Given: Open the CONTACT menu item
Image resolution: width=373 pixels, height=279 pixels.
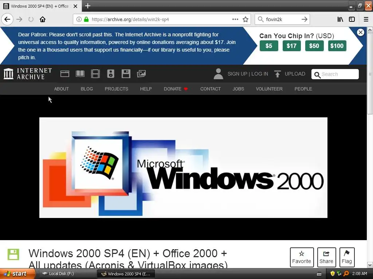Looking at the screenshot, I should click(x=211, y=89).
